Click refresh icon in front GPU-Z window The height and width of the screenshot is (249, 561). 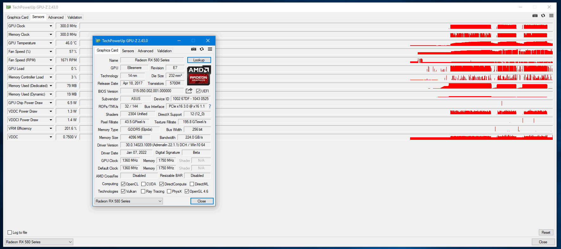(x=202, y=49)
